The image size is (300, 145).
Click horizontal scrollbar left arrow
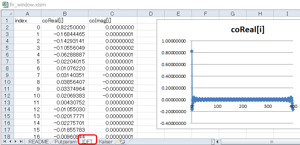[217, 142]
